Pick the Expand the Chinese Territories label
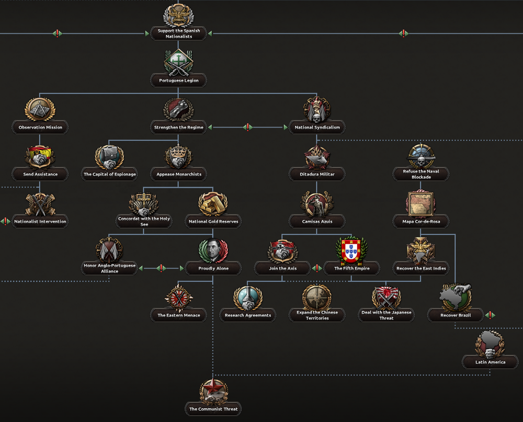 click(317, 315)
